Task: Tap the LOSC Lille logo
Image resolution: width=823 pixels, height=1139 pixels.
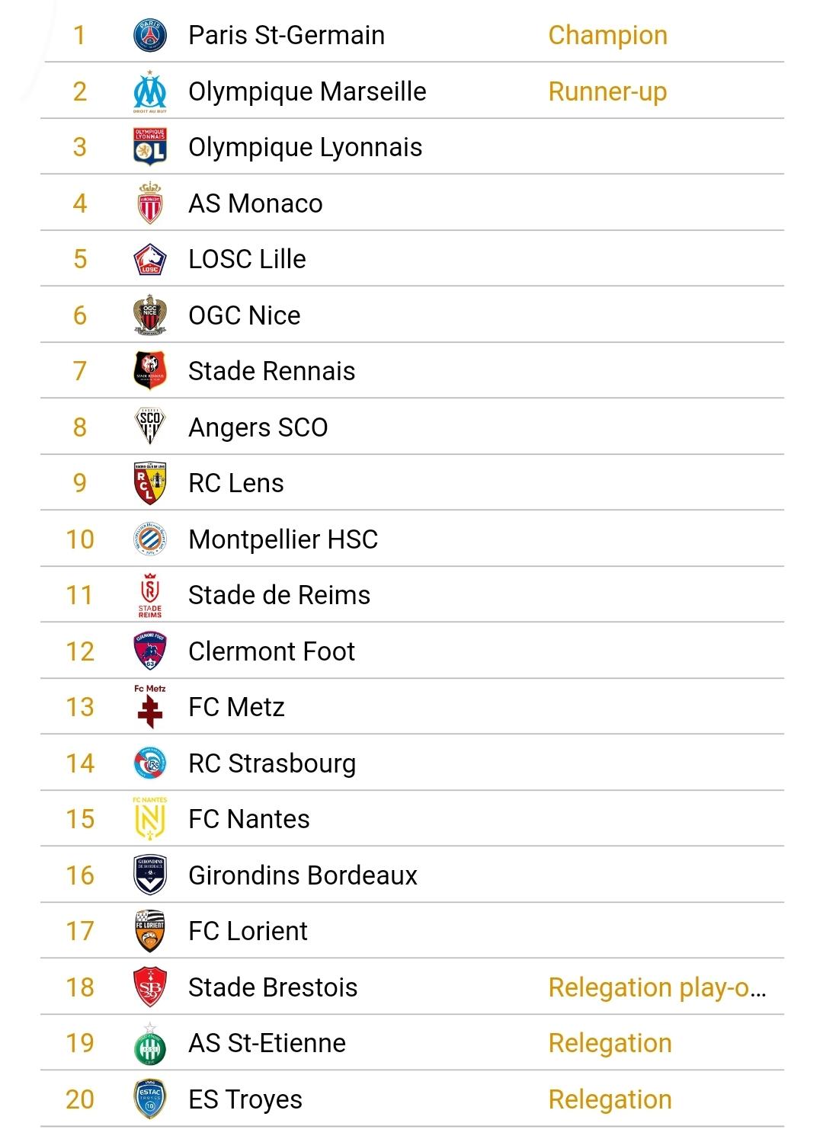Action: coord(150,259)
